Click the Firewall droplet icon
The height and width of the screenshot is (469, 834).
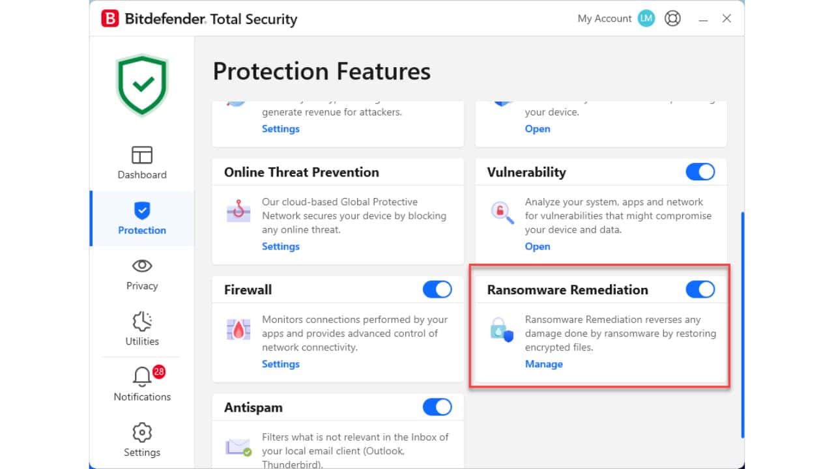point(238,330)
